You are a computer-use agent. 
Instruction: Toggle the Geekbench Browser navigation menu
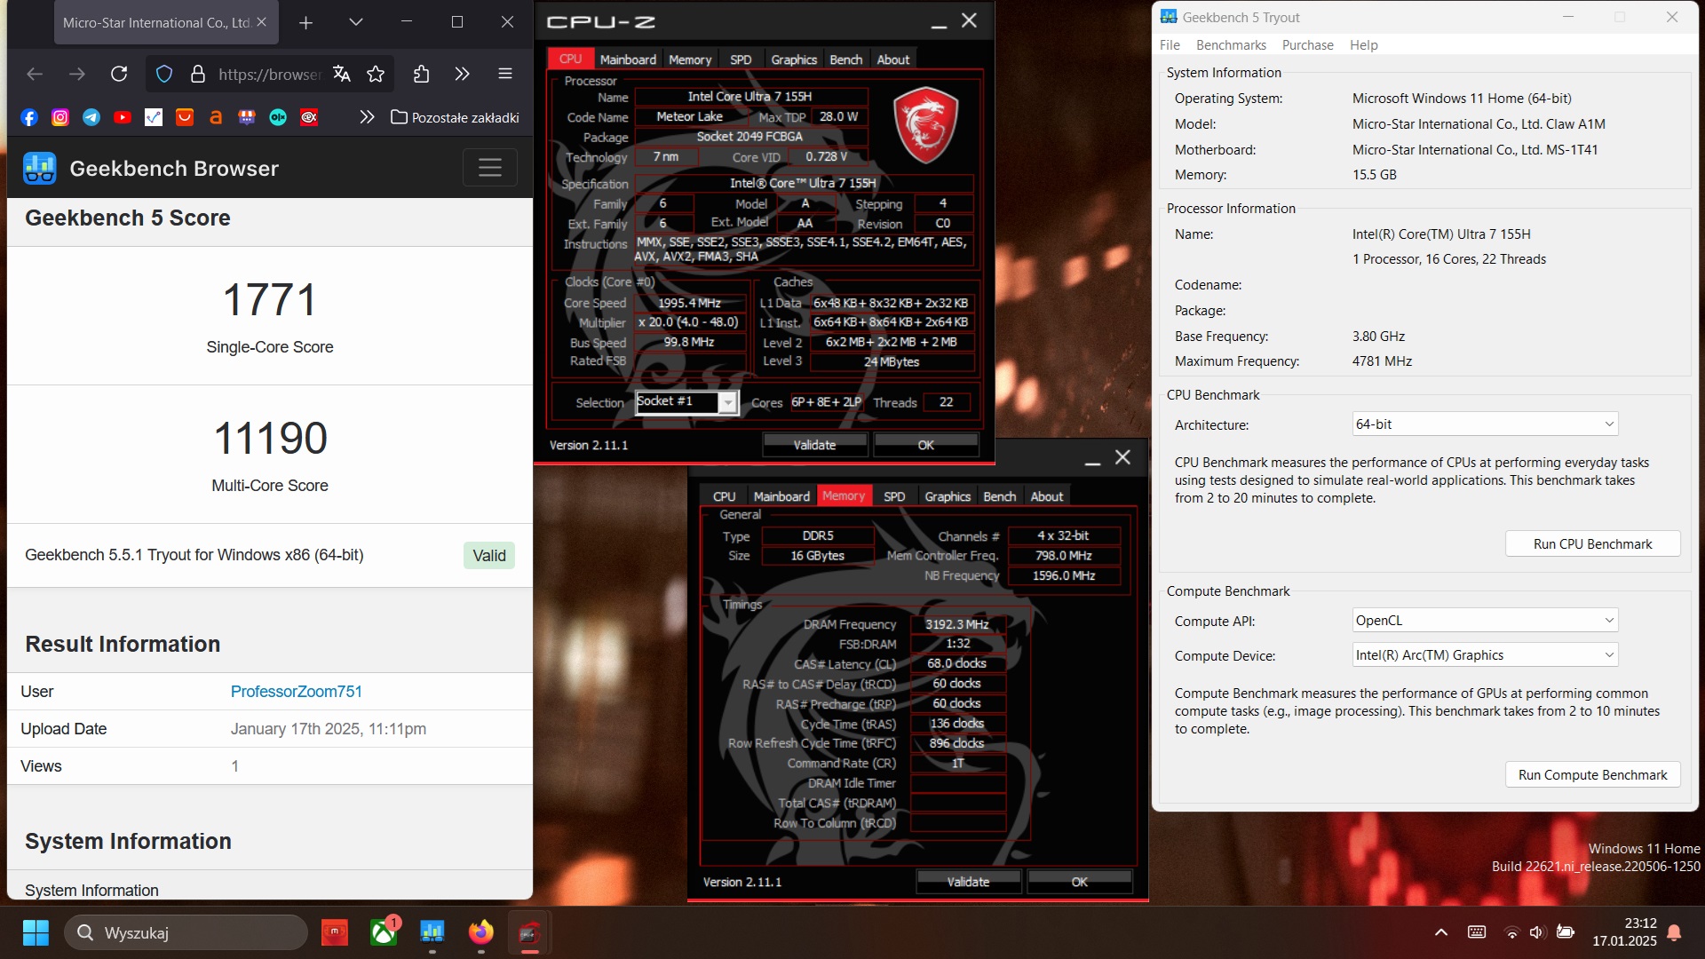click(x=490, y=167)
